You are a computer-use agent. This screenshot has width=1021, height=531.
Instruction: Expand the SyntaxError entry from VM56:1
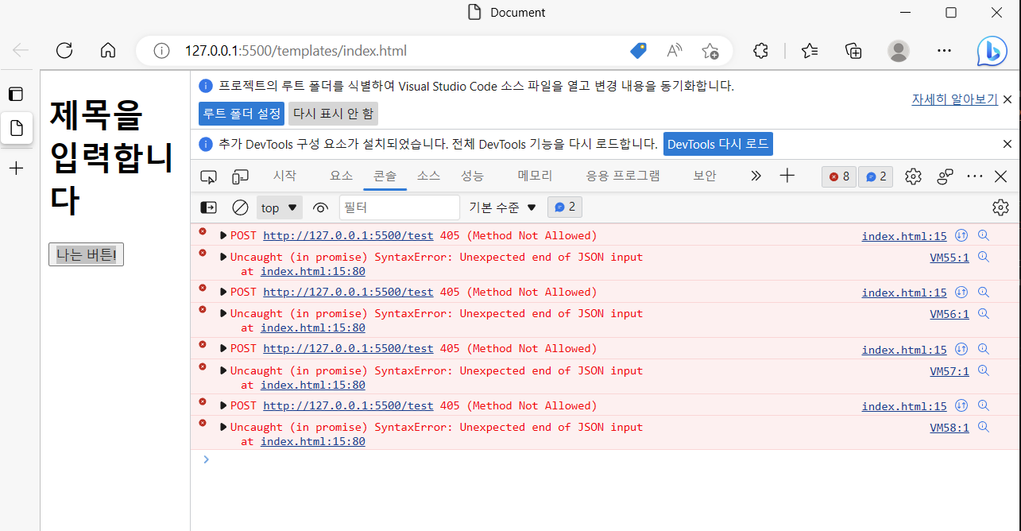(x=223, y=313)
